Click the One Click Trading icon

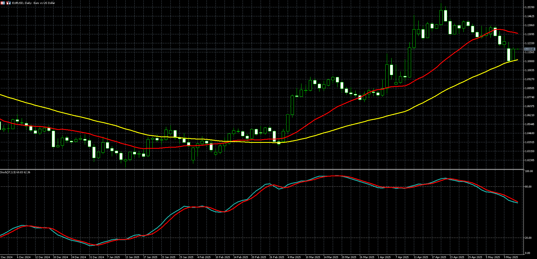tap(9, 3)
